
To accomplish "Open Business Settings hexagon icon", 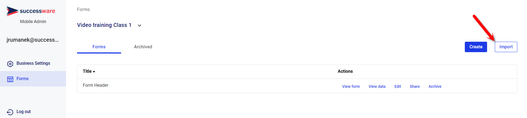I will point(10,64).
